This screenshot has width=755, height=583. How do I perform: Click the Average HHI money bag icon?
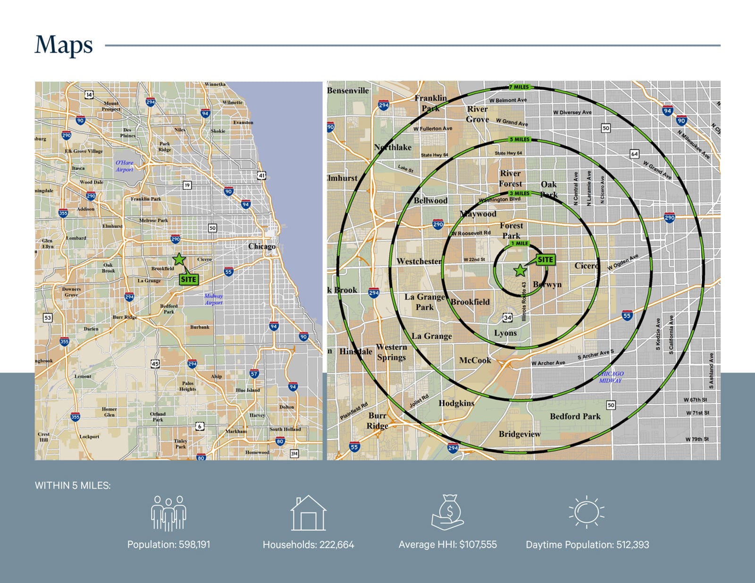click(x=448, y=512)
